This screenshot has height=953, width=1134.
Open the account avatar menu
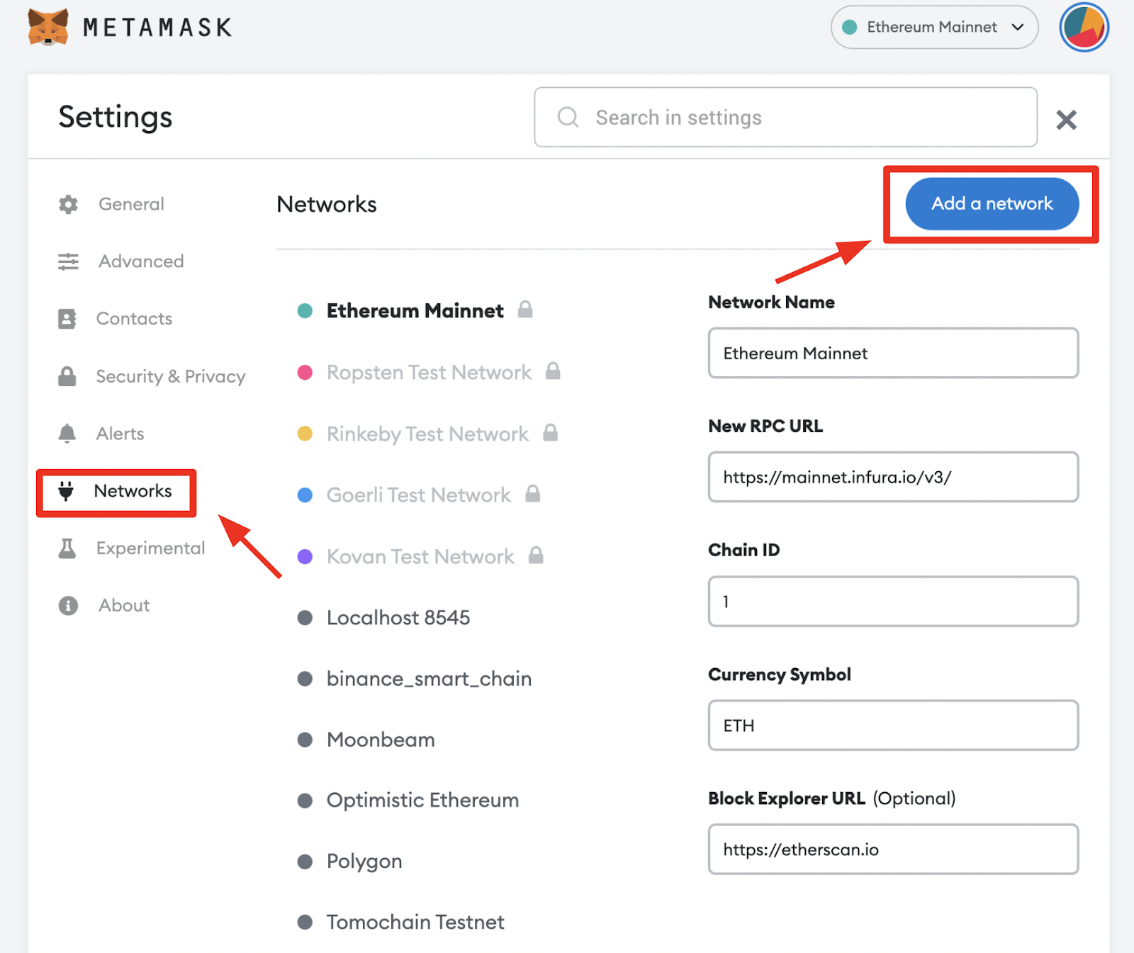point(1084,27)
